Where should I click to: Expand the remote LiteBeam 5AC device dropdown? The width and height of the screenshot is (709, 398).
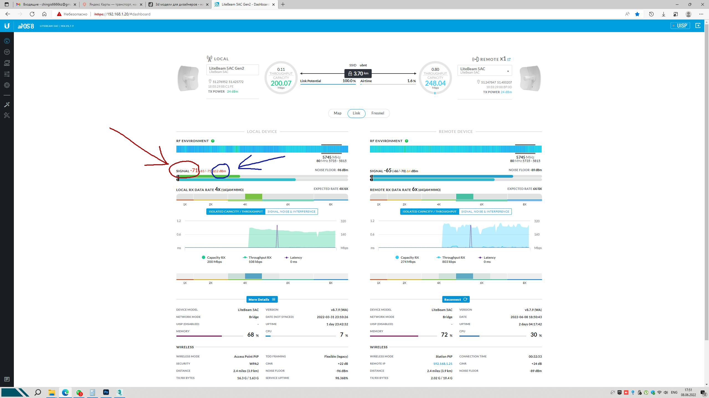coord(484,70)
